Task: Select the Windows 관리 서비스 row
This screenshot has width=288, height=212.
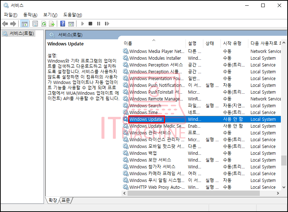Action: tap(202, 133)
